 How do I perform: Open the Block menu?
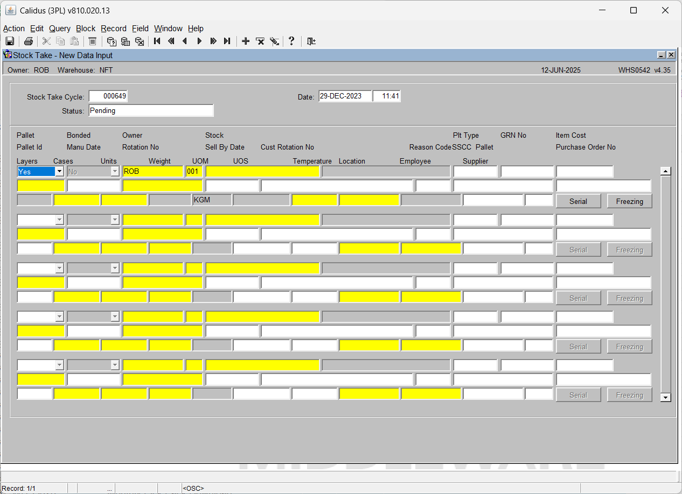click(86, 29)
